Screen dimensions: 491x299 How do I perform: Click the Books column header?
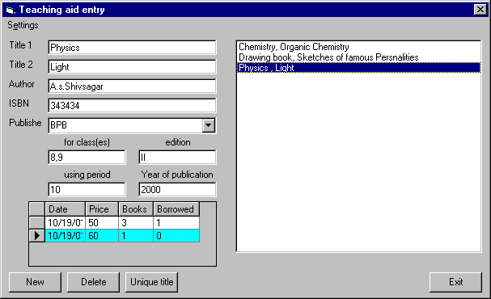[x=136, y=209]
